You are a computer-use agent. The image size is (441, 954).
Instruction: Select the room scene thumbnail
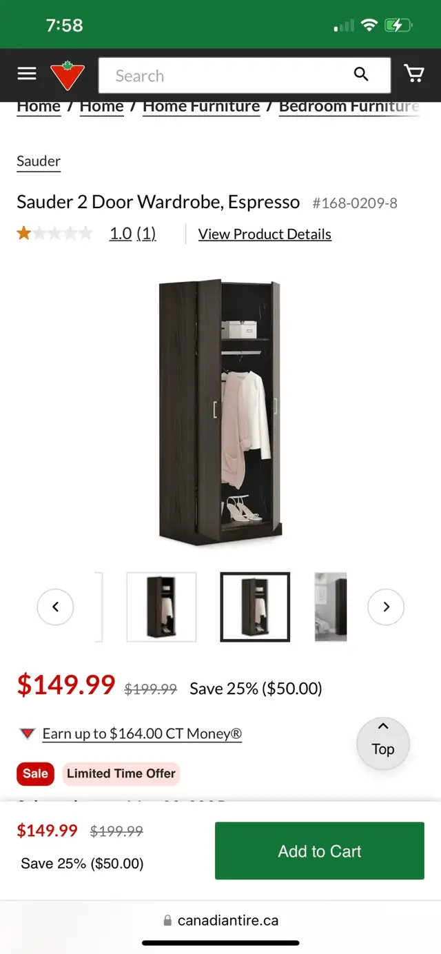coord(331,607)
